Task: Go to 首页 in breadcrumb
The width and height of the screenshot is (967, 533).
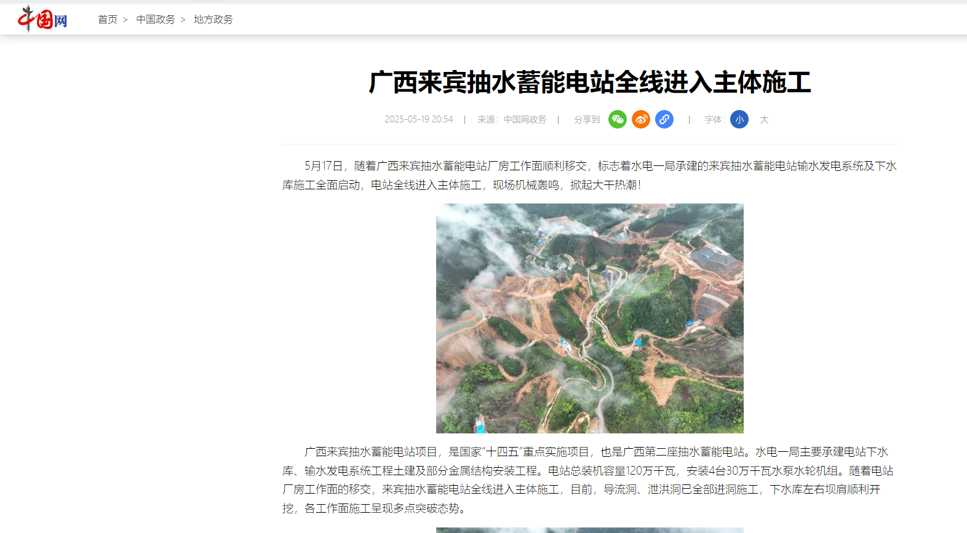Action: tap(108, 20)
